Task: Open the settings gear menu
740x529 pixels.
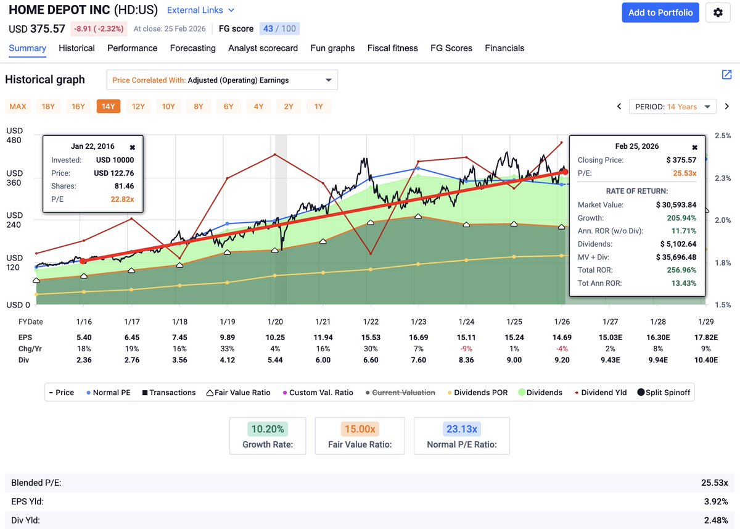Action: click(718, 12)
